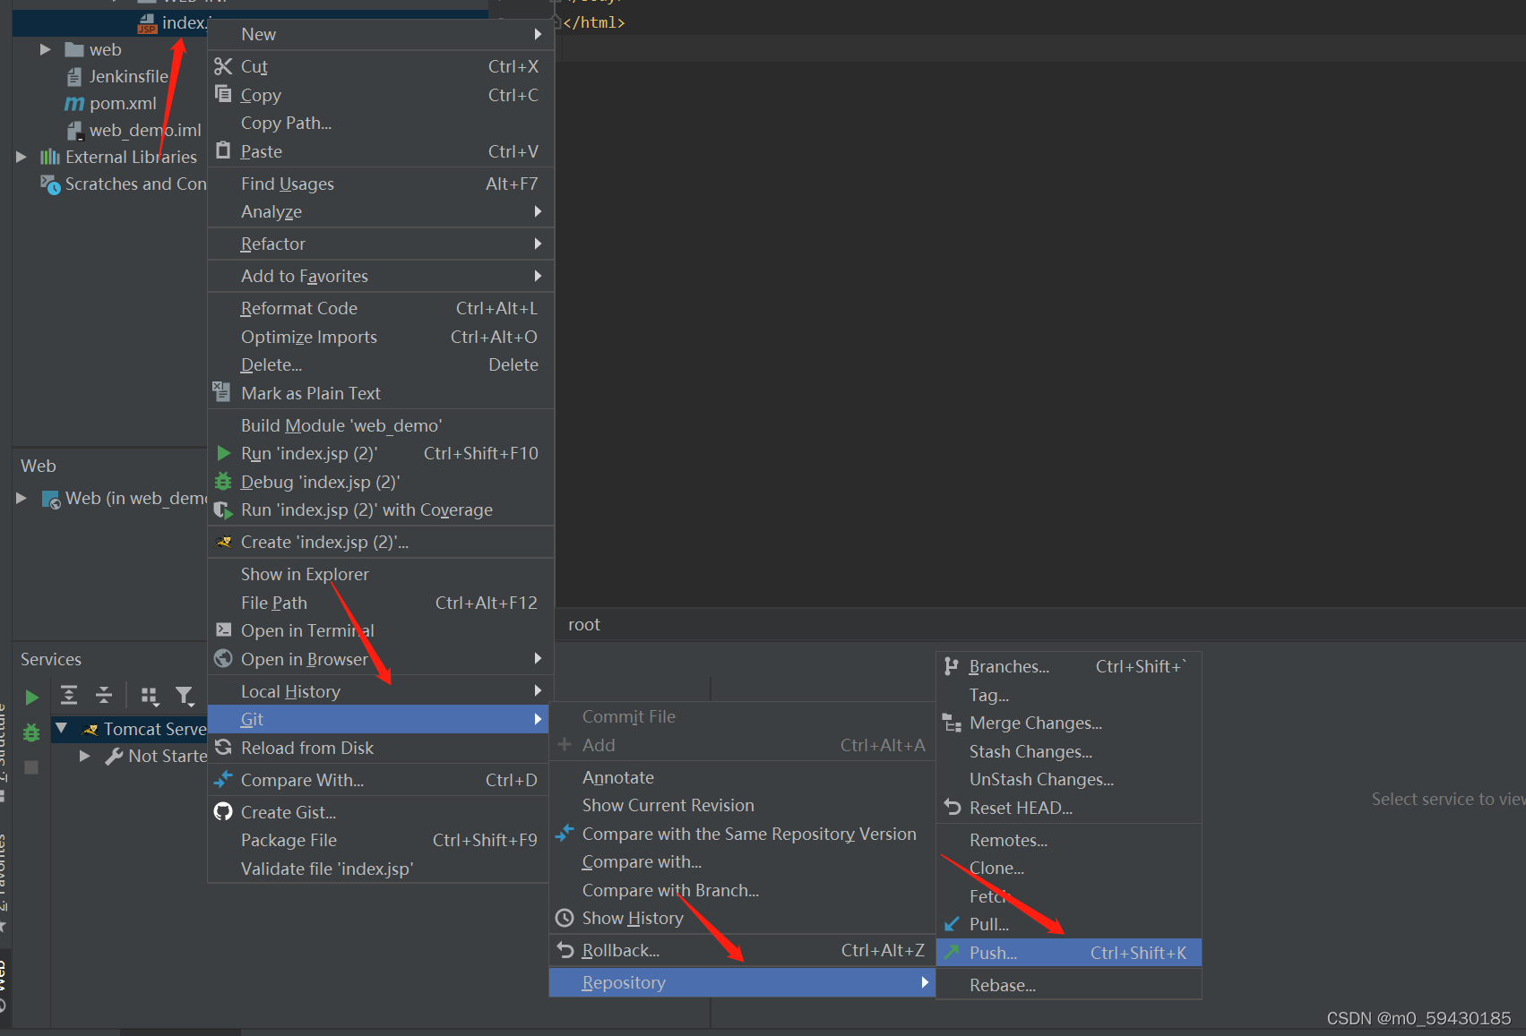
Task: Choose Annotate in Git submenu
Action: click(742, 777)
